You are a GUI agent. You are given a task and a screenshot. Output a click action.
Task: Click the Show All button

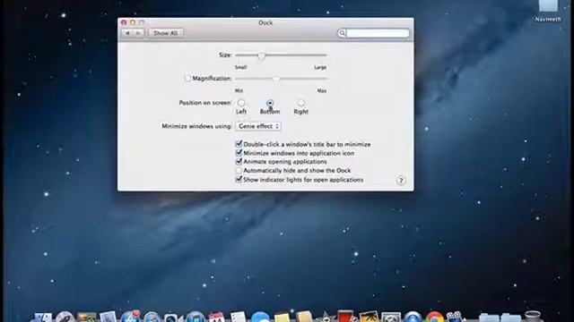pyautogui.click(x=165, y=33)
